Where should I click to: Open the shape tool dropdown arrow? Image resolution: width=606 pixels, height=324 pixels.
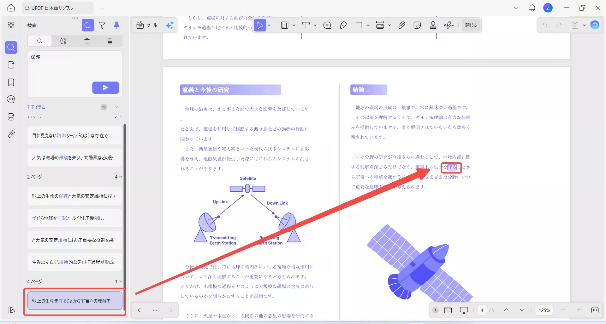(x=367, y=25)
